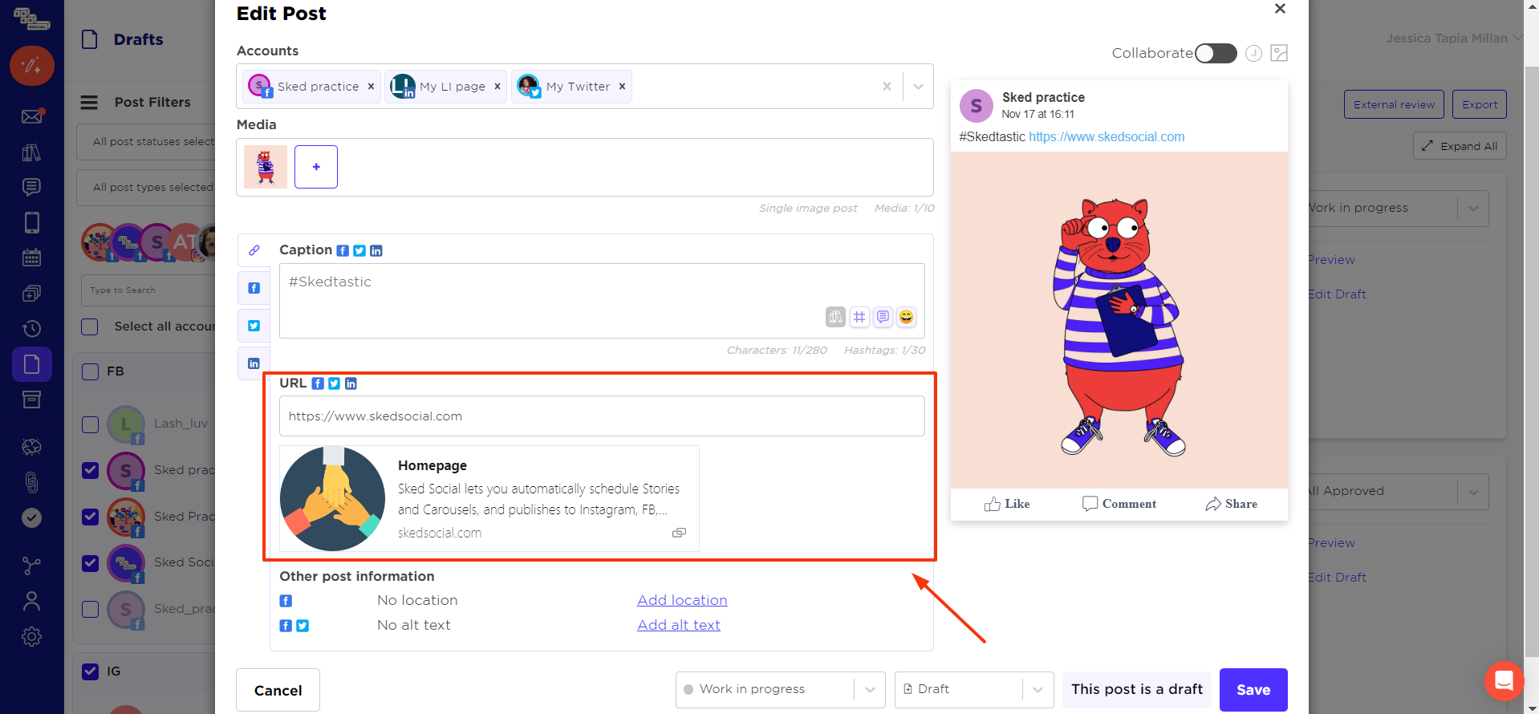Open All post statuses filter dropdown

pyautogui.click(x=147, y=142)
